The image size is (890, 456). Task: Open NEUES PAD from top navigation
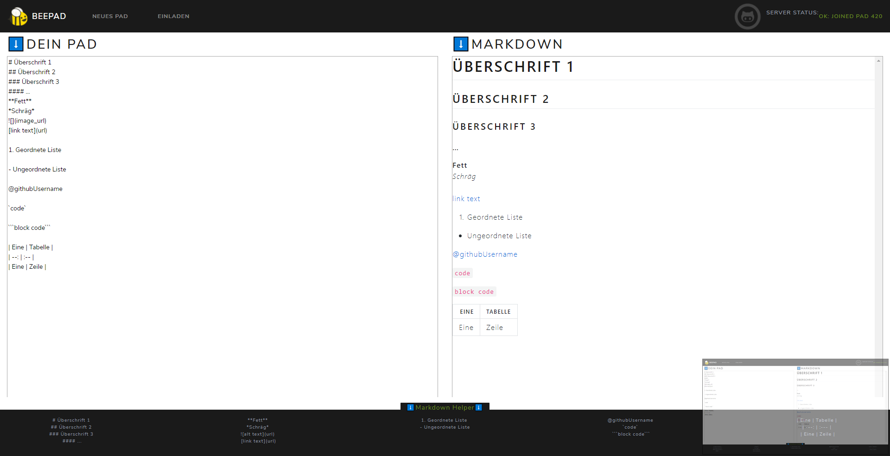[x=110, y=16]
